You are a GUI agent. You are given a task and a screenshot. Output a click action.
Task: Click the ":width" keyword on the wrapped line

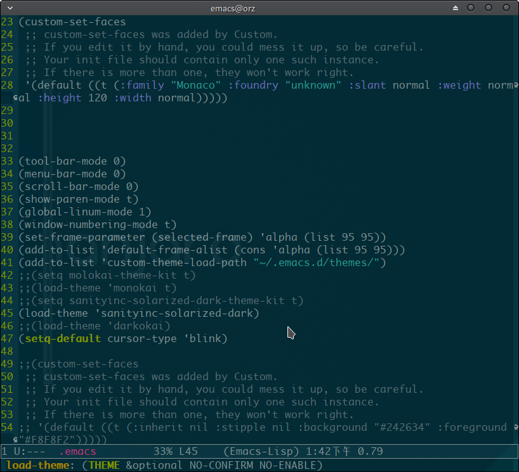coord(133,98)
